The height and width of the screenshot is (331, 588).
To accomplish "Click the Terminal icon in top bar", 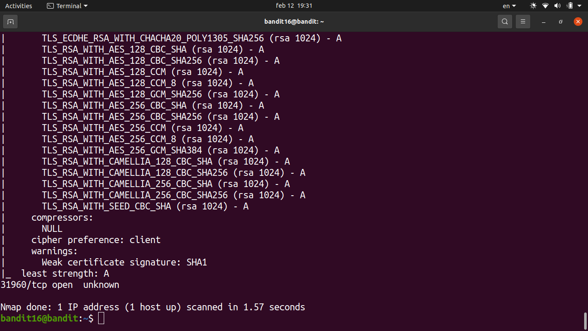I will point(50,6).
